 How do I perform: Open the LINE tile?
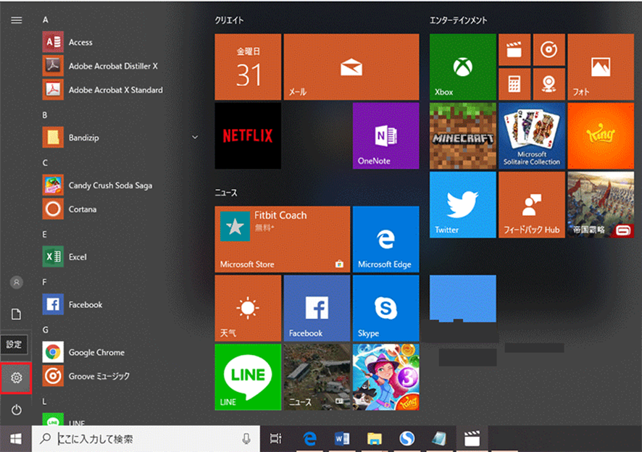pos(248,377)
